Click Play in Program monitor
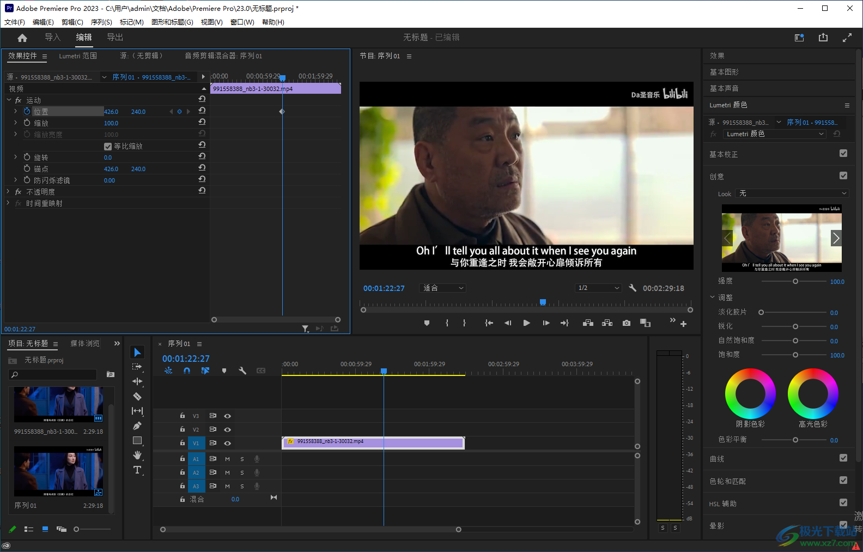 tap(526, 323)
